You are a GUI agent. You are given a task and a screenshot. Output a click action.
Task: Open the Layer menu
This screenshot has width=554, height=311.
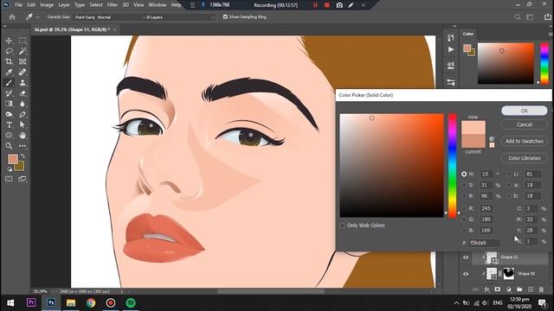point(64,5)
